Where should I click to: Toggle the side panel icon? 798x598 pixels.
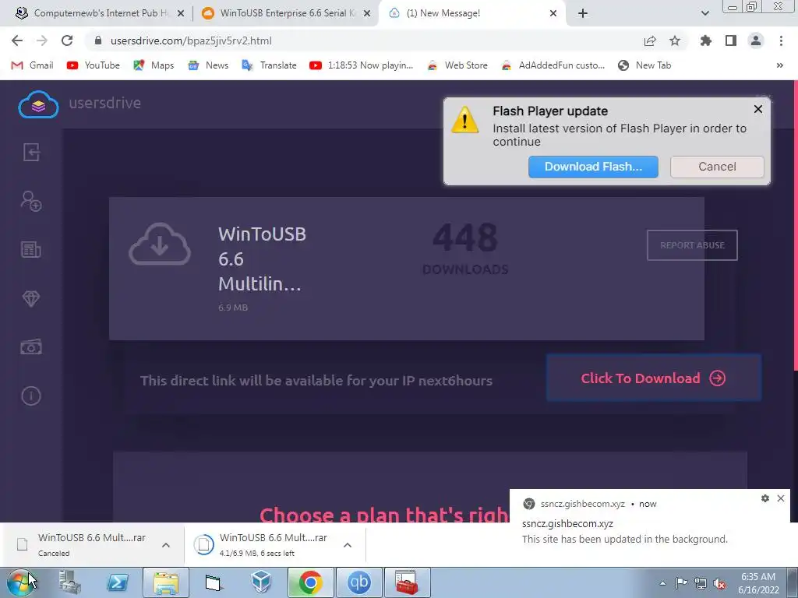click(731, 40)
